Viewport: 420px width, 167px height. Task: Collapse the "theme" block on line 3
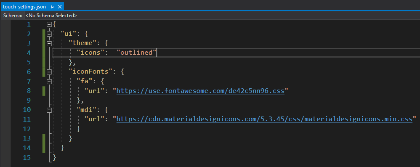click(x=49, y=43)
